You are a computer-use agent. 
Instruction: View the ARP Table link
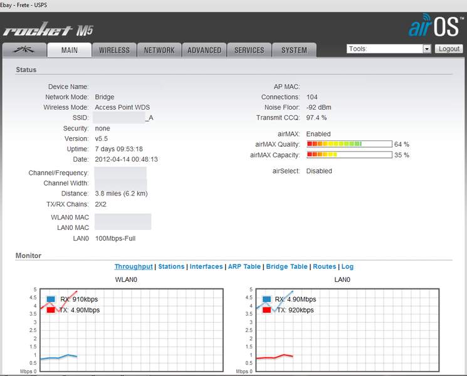244,266
